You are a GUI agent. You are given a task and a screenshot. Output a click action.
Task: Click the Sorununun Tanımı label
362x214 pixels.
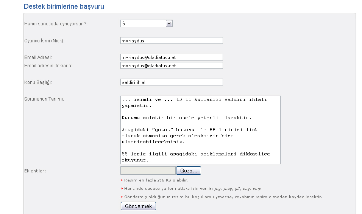pyautogui.click(x=44, y=99)
